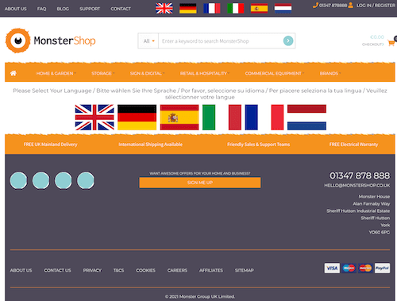Open the Support top menu item
The width and height of the screenshot is (397, 301).
point(90,9)
